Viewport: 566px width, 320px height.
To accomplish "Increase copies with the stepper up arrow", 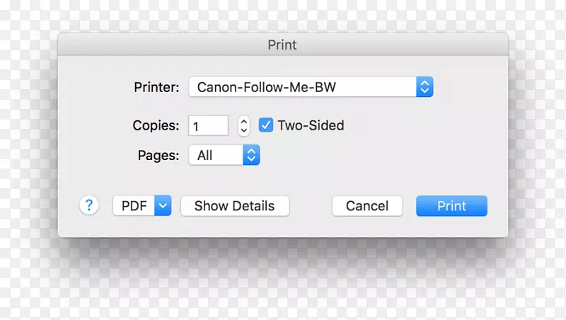I will [244, 121].
